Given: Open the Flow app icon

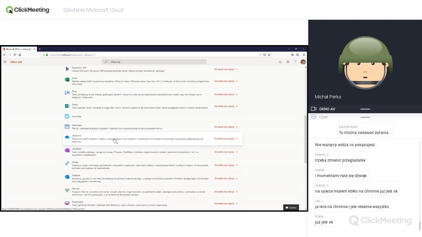Looking at the screenshot, I should click(x=67, y=93).
